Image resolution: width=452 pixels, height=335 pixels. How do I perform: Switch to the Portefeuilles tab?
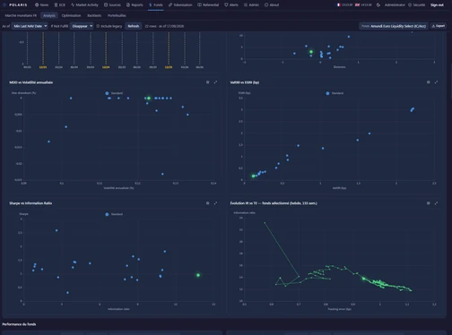pos(117,15)
